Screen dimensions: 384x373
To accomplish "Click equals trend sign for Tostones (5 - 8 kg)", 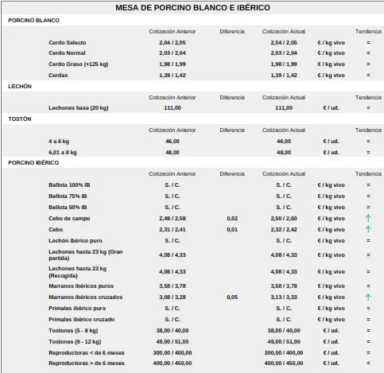I will click(x=368, y=331).
